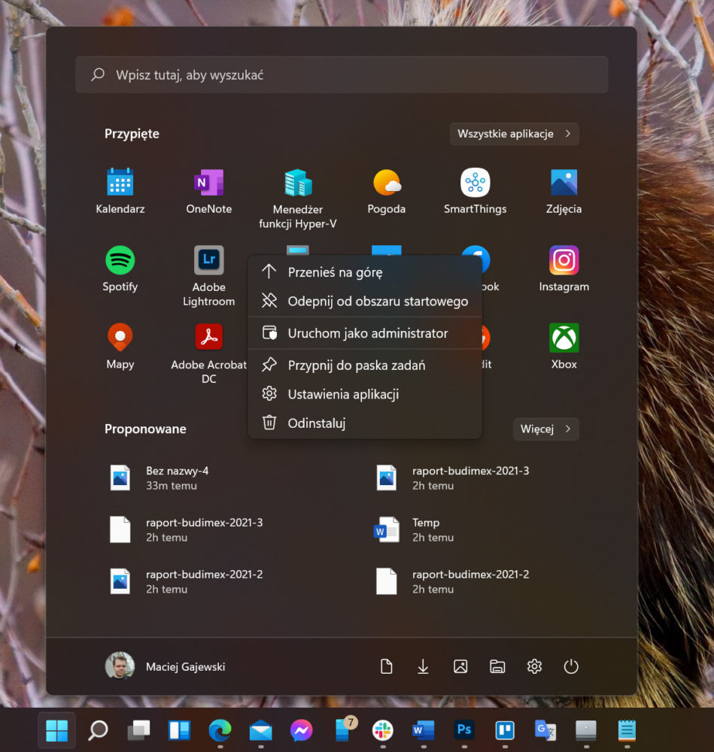The image size is (714, 752).
Task: Open Wszystkie aplikacje list
Action: coord(515,134)
